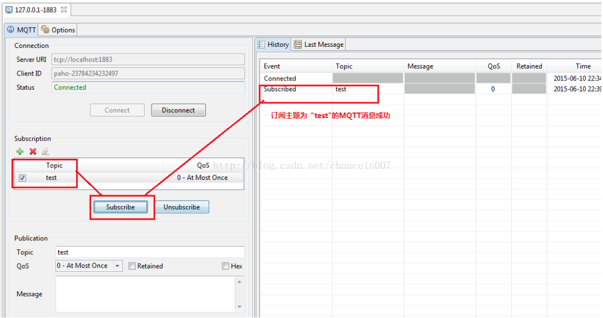Delete the subscription with the red X icon

click(x=33, y=151)
